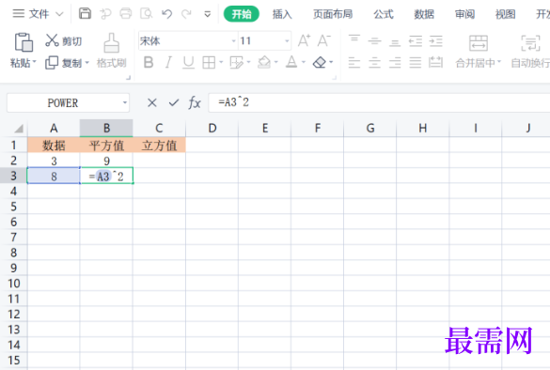
Task: Confirm formula entry with checkmark
Action: coord(174,102)
